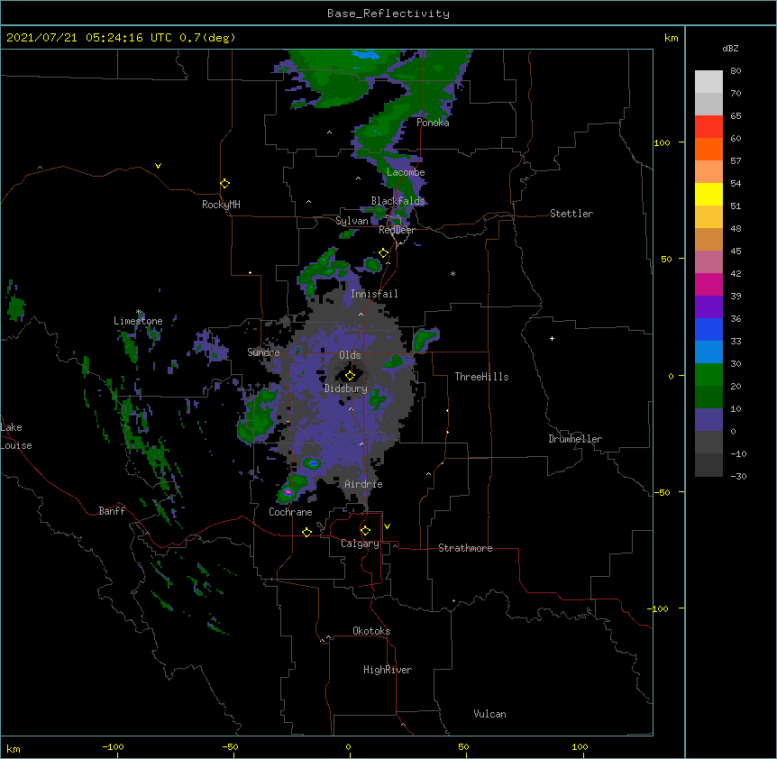Click the Olds label
Viewport: 777px width, 759px height.
(350, 355)
